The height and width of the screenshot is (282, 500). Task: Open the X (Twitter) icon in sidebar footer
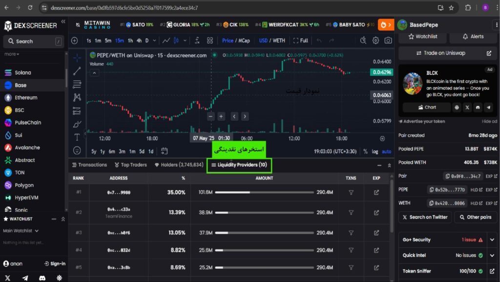[8, 278]
